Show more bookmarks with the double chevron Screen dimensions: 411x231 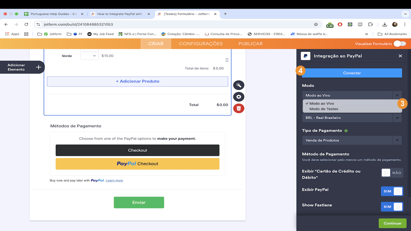[366, 34]
